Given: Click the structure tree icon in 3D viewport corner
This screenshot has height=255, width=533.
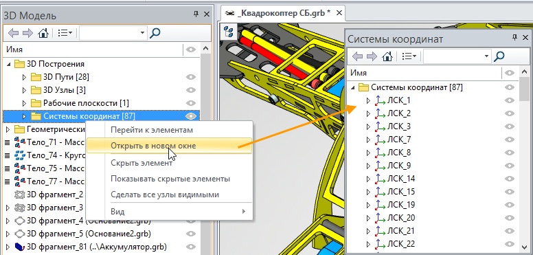Looking at the screenshot, I should coord(229,32).
